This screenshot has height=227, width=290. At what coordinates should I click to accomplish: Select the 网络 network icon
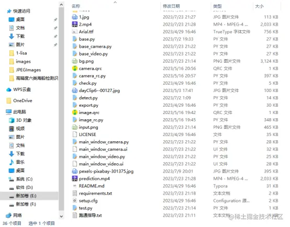(9, 215)
